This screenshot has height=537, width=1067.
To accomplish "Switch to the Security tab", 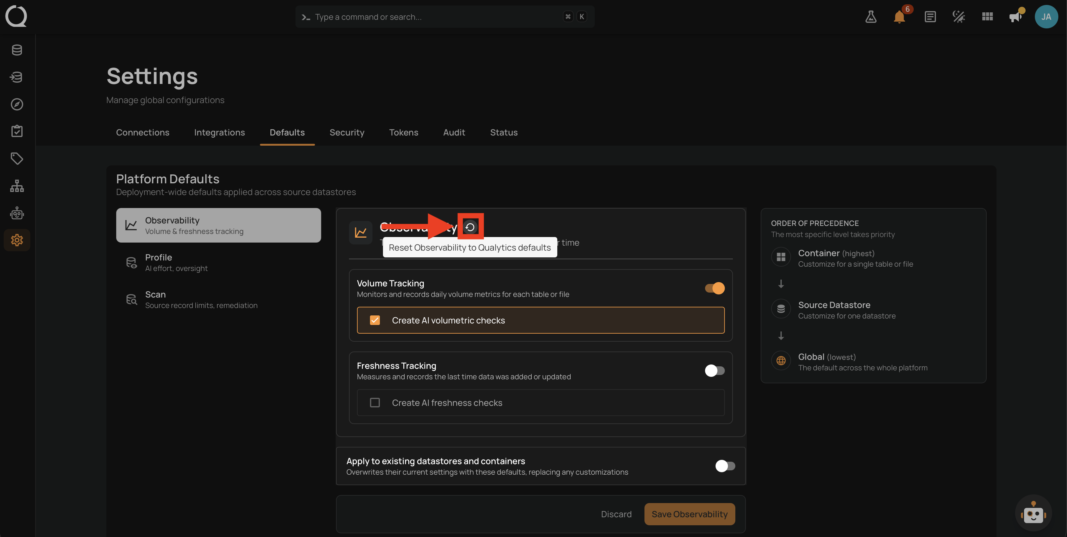I will click(x=347, y=132).
